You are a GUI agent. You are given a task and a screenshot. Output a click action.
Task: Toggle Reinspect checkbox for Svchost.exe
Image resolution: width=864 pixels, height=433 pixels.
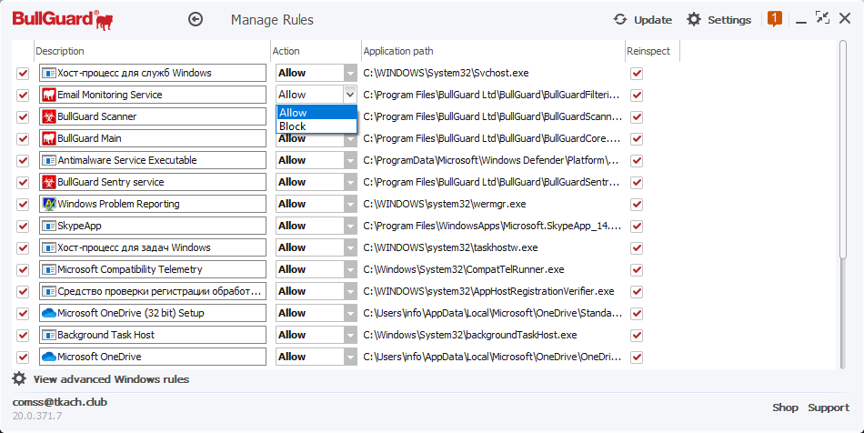[637, 73]
